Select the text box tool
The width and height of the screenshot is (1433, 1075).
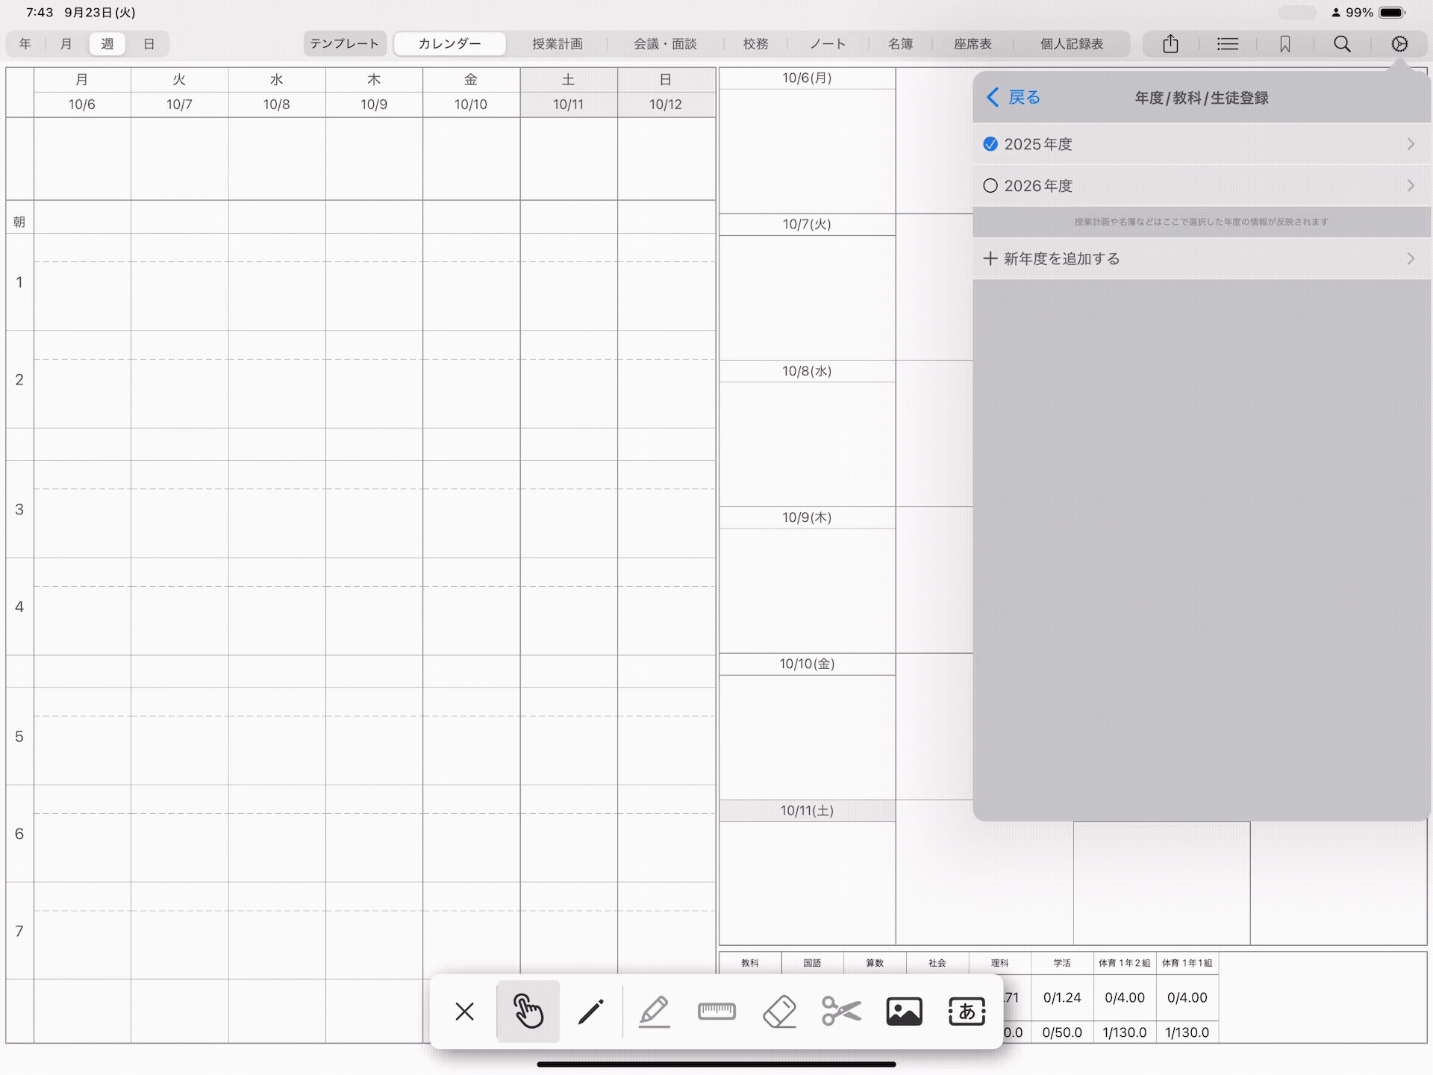click(967, 1012)
